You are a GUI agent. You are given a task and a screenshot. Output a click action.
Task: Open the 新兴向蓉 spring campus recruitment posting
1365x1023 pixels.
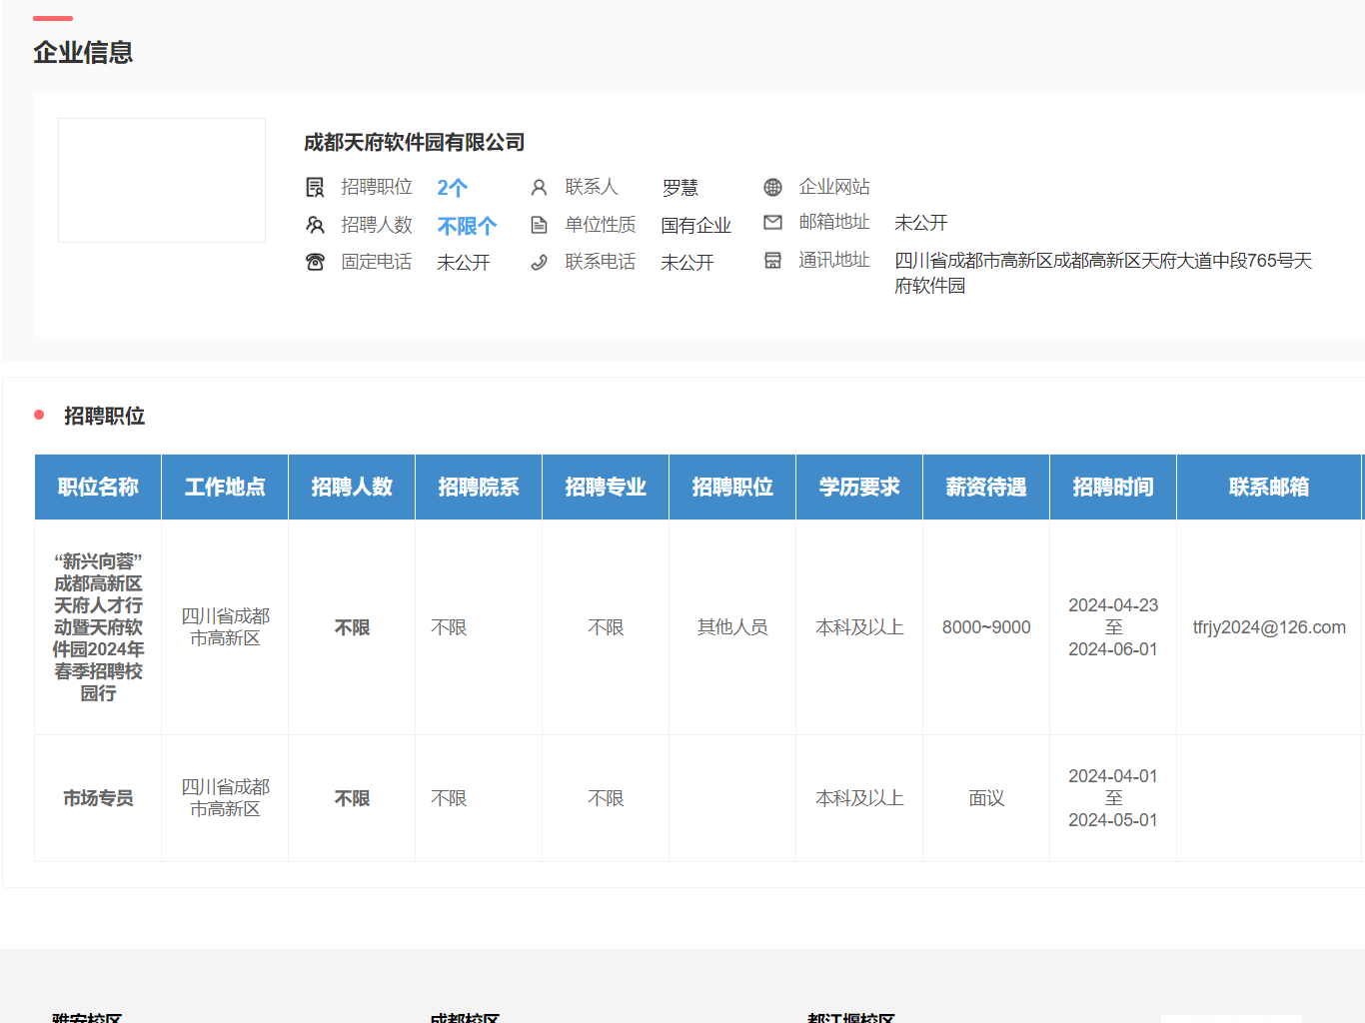(x=98, y=627)
